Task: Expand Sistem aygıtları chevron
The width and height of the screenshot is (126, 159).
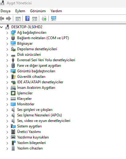Action: [x=7, y=127]
